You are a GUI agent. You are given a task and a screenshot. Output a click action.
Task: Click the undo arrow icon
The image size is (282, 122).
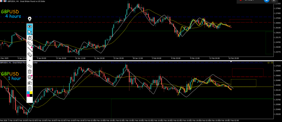30,66
